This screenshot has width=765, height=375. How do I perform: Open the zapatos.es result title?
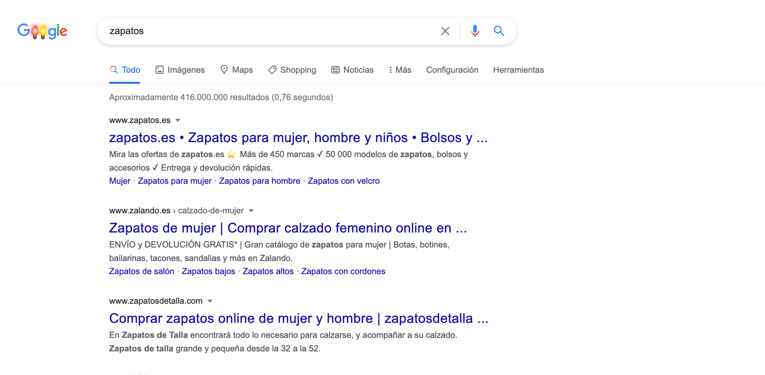298,138
